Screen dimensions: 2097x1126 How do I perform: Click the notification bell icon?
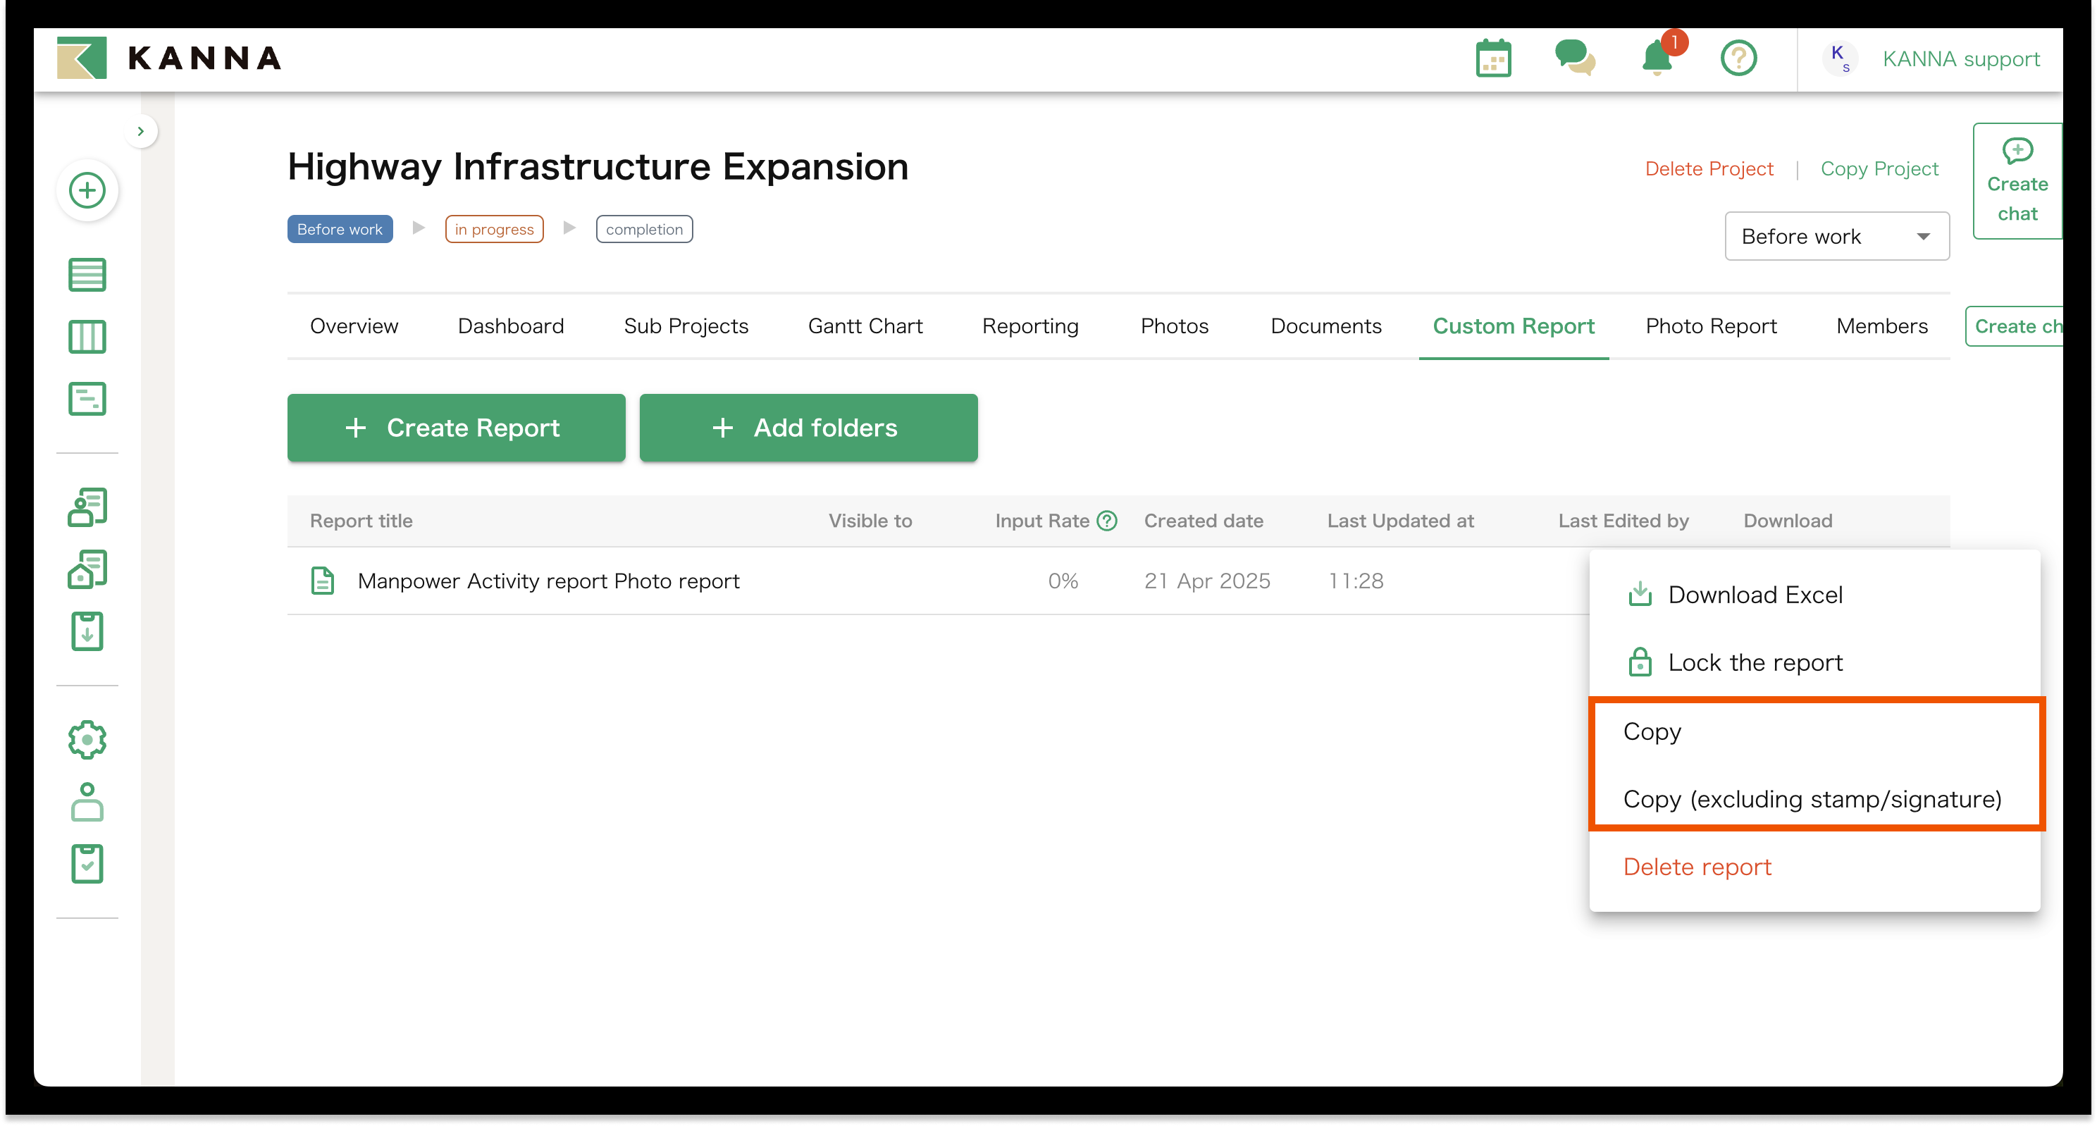pyautogui.click(x=1657, y=58)
